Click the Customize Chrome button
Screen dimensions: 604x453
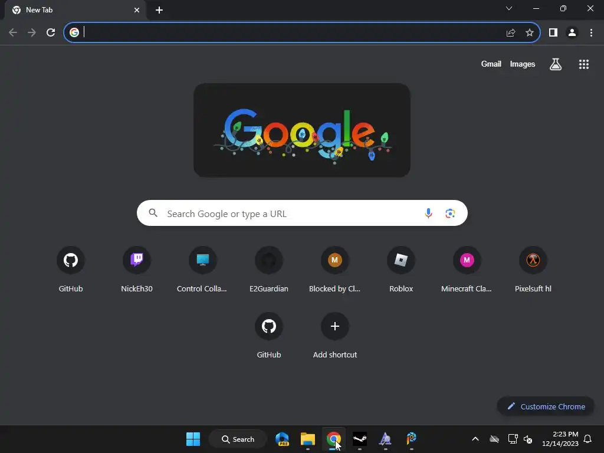(546, 406)
